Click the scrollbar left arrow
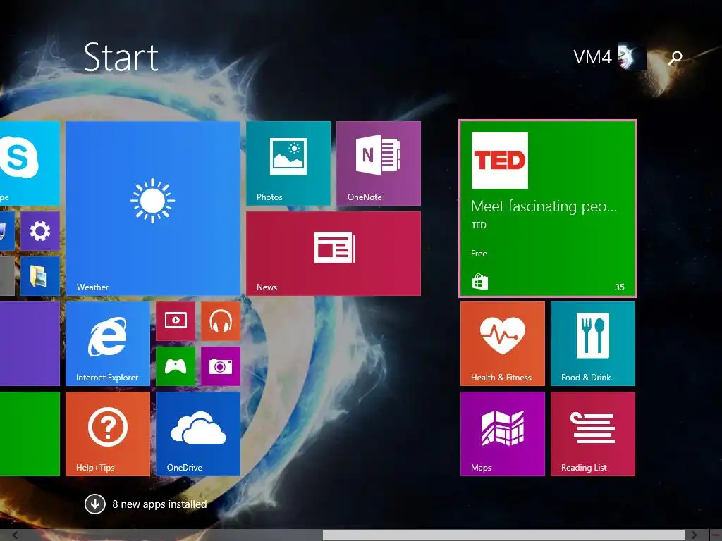Viewport: 722px width, 541px height. [16, 535]
